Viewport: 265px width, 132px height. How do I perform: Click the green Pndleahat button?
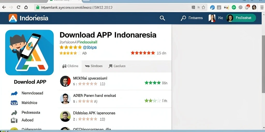coord(241,18)
